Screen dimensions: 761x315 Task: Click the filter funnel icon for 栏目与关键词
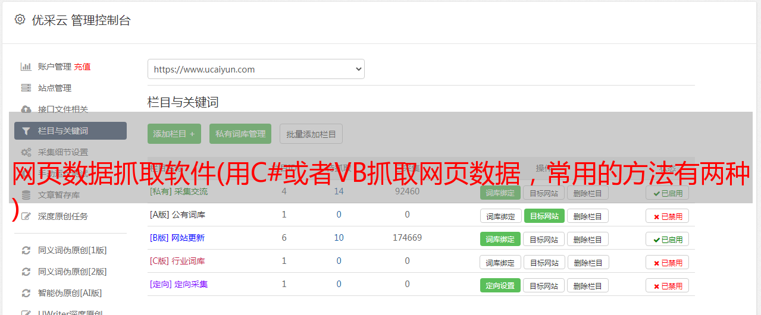[26, 131]
